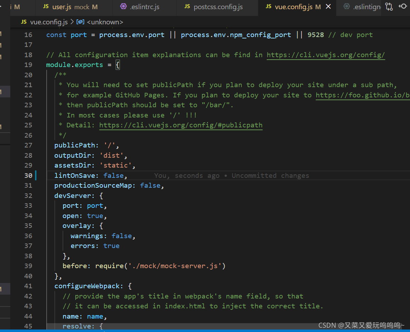This screenshot has height=332, width=410.
Task: Click the vue.config.js breadcrumb item
Action: point(48,22)
